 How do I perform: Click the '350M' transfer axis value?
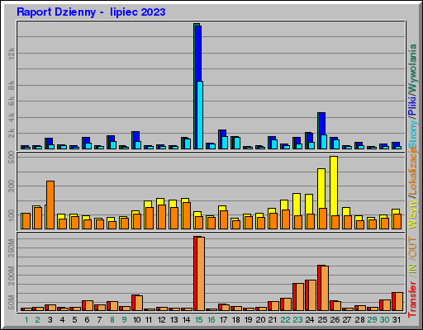[12, 248]
